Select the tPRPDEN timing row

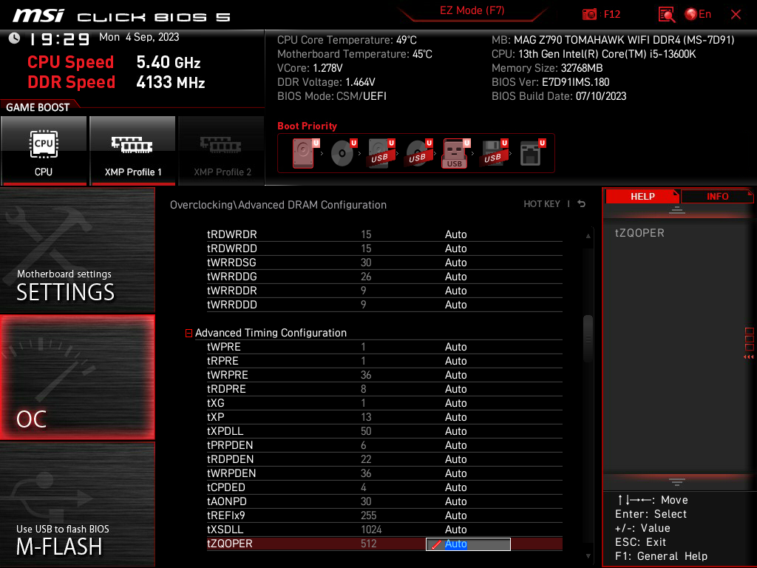[x=384, y=445]
